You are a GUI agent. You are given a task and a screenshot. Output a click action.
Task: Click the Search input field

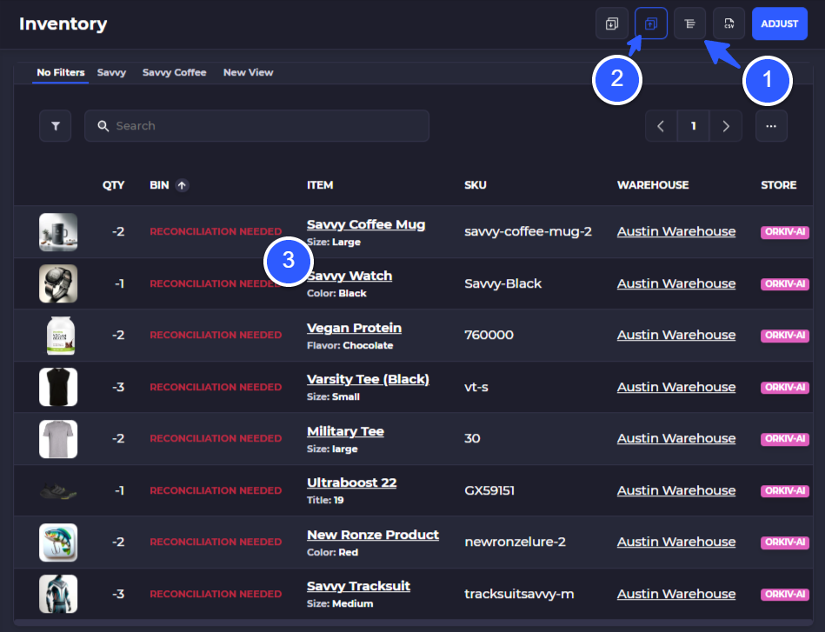[x=256, y=126]
